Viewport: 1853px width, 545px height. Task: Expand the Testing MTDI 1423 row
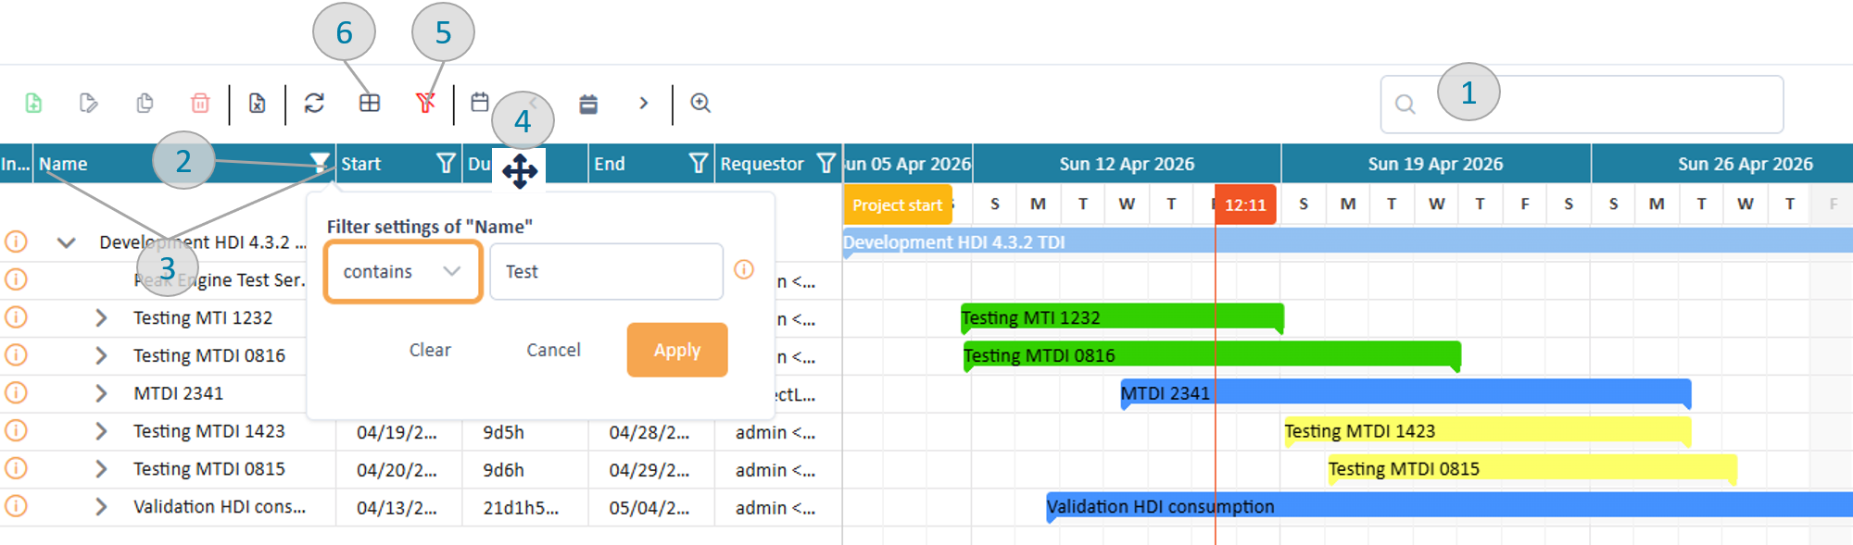(101, 431)
